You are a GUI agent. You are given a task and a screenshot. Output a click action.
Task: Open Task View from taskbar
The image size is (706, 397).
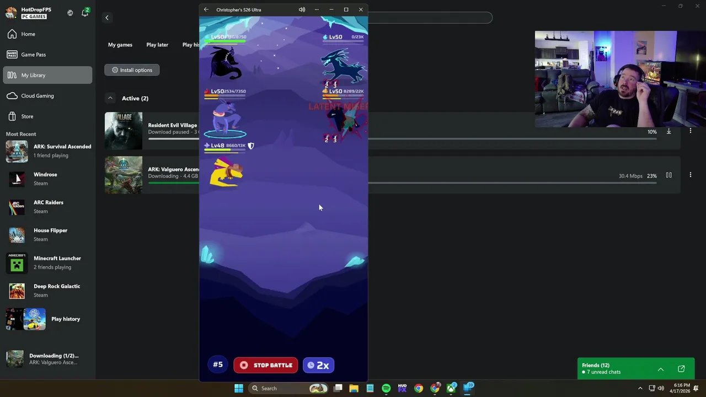[338, 388]
